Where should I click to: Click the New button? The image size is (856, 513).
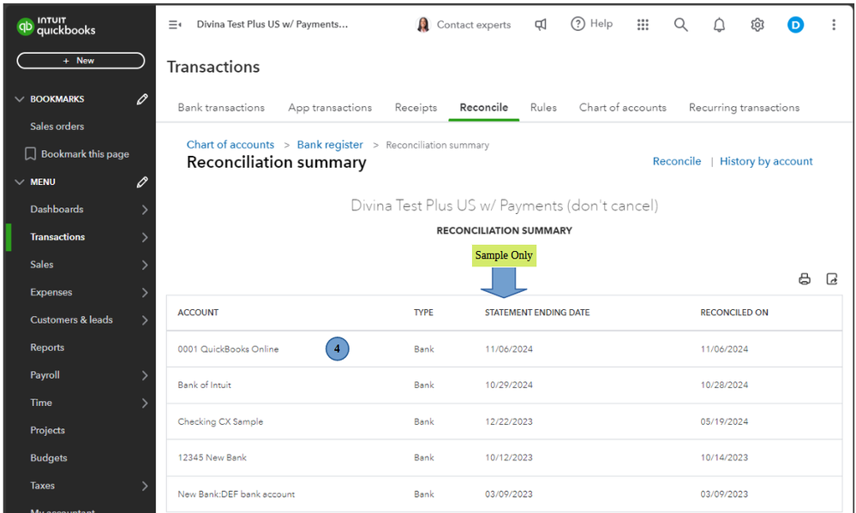coord(81,61)
